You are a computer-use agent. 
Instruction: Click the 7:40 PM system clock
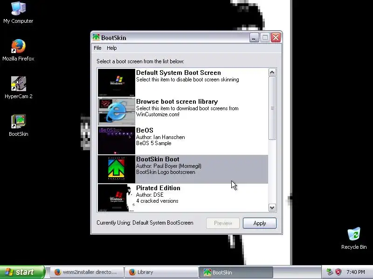point(356,272)
